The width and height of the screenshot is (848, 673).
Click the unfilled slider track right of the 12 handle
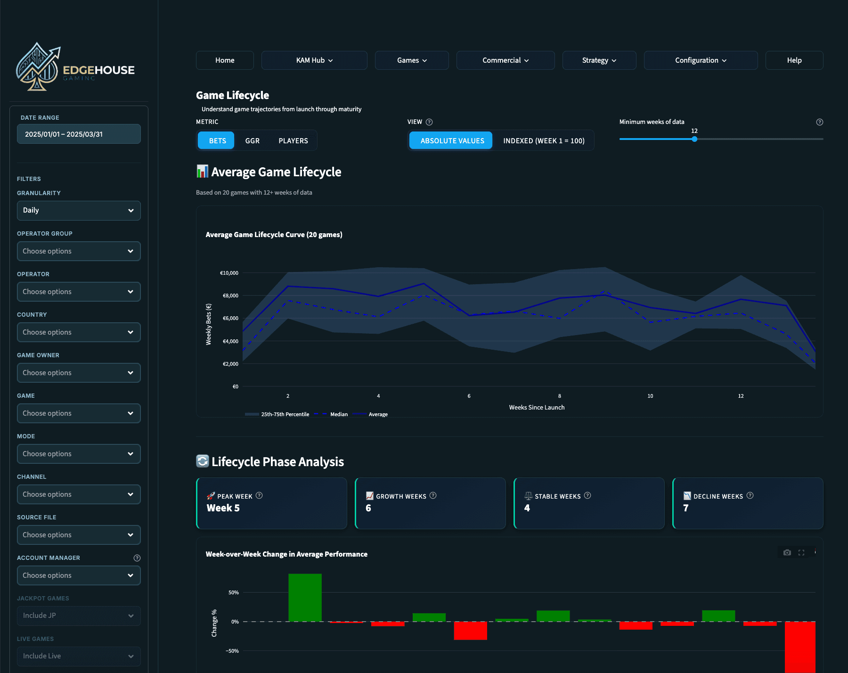(x=760, y=139)
